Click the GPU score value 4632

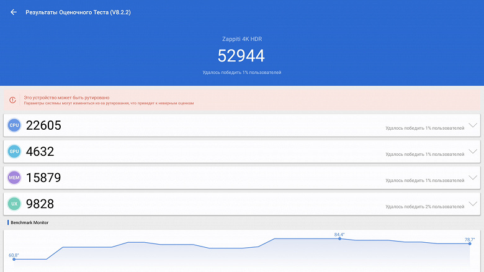point(40,152)
